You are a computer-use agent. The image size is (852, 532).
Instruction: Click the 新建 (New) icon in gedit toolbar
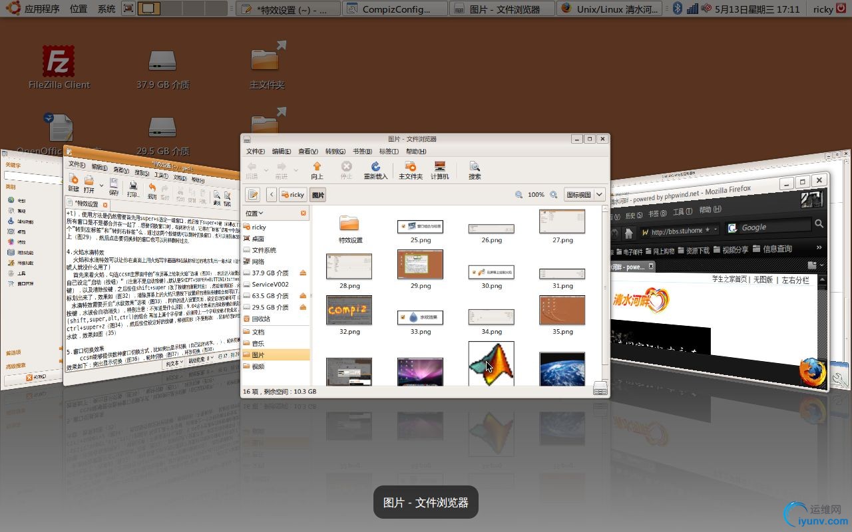[73, 184]
